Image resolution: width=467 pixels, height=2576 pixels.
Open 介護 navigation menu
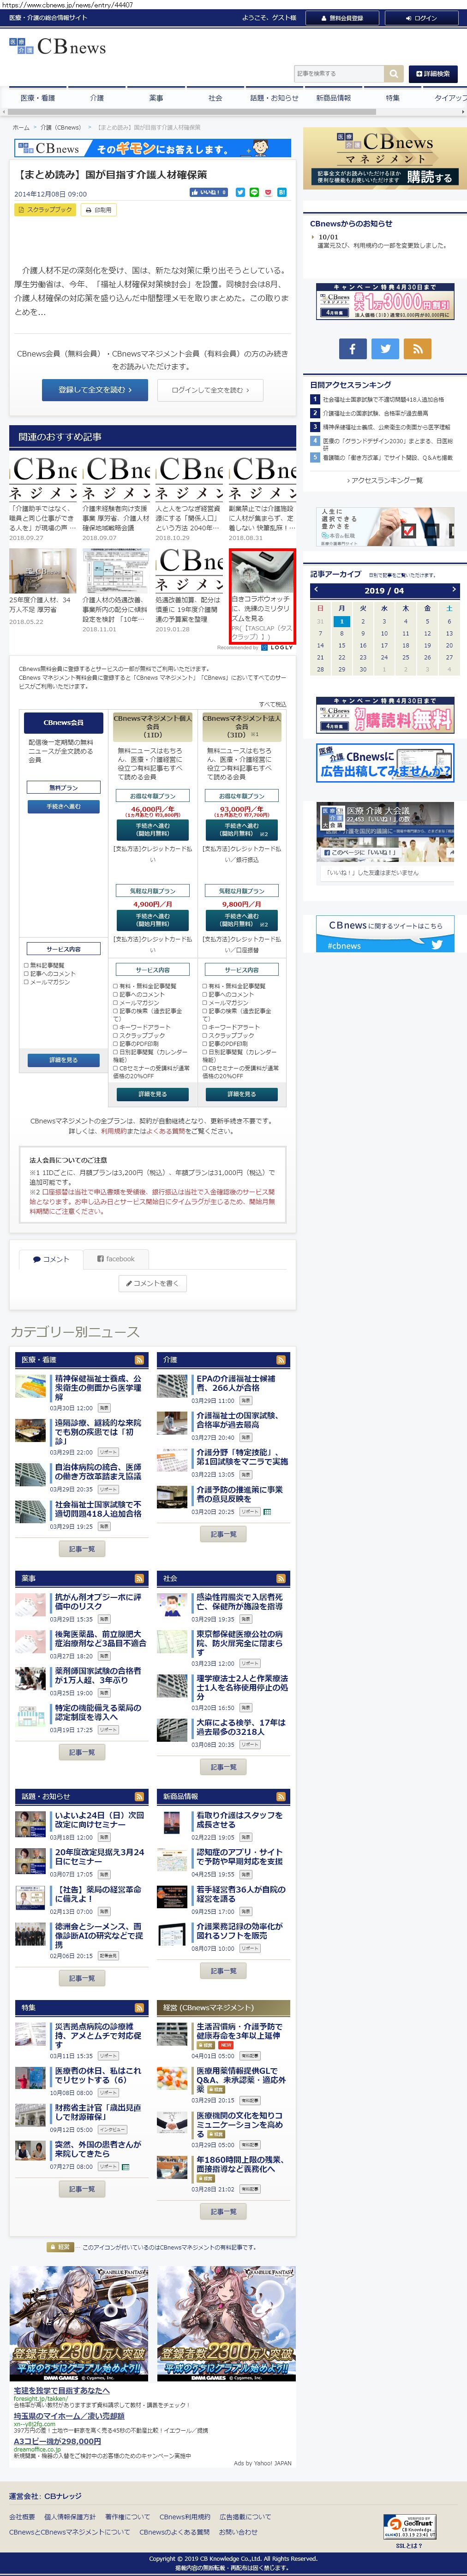(x=97, y=98)
